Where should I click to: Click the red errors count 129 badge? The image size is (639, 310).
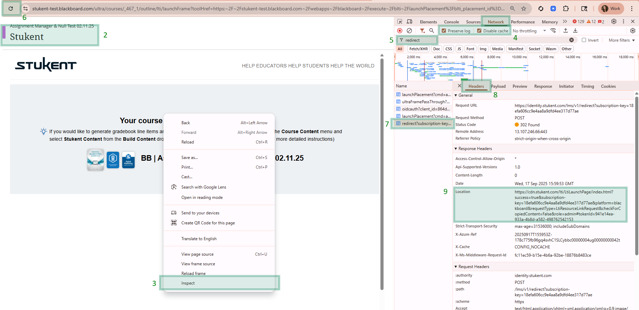578,22
